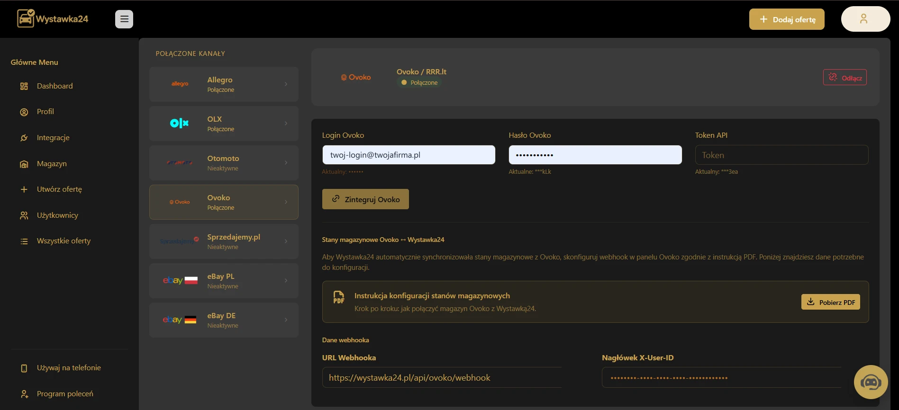This screenshot has width=899, height=410.
Task: Click the eBay DE logo with flag
Action: coord(180,320)
